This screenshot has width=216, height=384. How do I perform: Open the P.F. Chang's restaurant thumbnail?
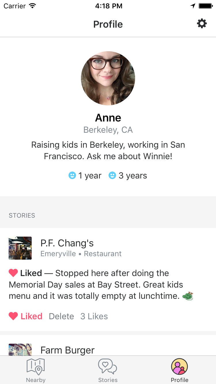[20, 248]
